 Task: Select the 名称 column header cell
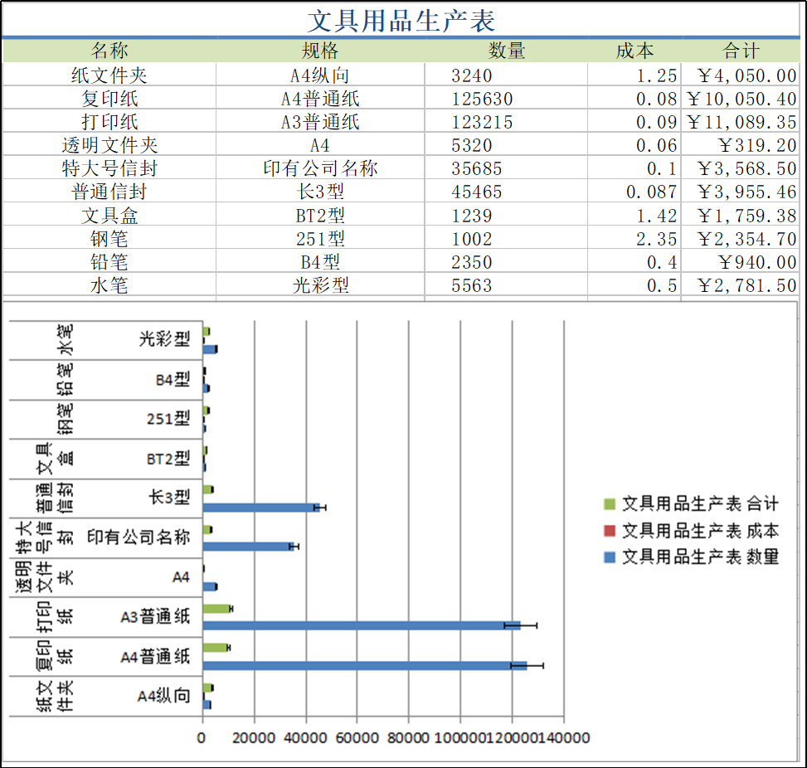(108, 51)
